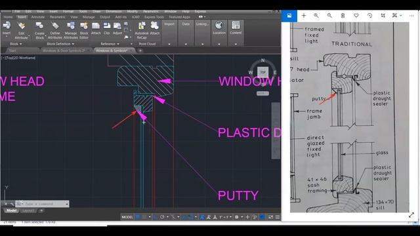Close the command line with X
The width and height of the screenshot is (420, 236).
pyautogui.click(x=6, y=204)
